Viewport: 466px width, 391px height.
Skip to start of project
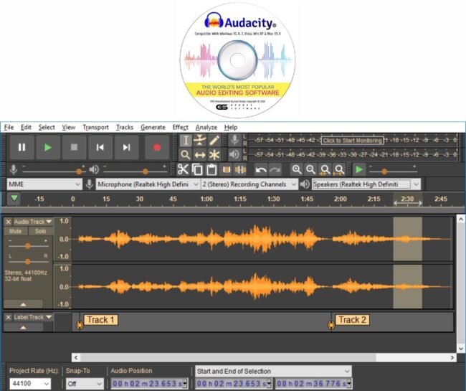click(100, 147)
